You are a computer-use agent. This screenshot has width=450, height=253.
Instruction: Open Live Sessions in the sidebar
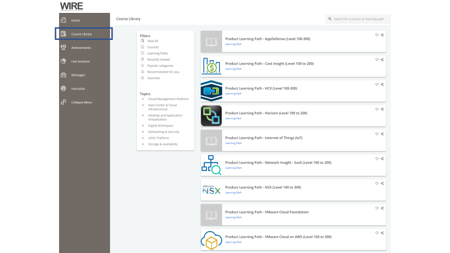click(x=80, y=61)
